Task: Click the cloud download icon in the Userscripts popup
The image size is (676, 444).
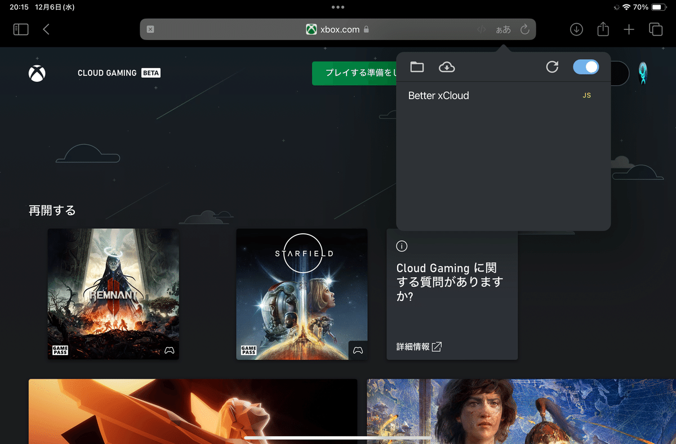Action: click(x=447, y=66)
